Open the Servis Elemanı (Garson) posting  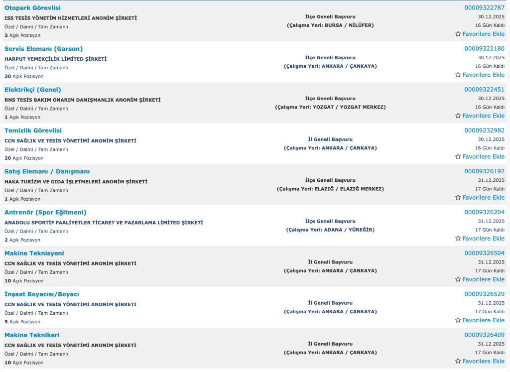point(43,49)
